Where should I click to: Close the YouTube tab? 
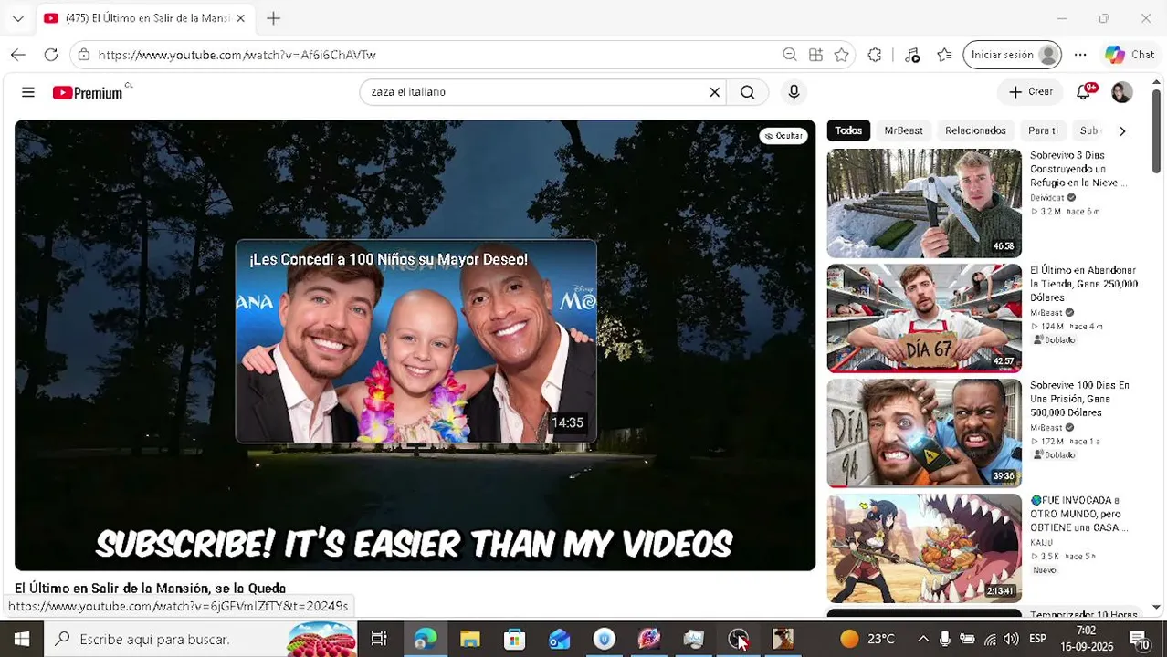240,18
